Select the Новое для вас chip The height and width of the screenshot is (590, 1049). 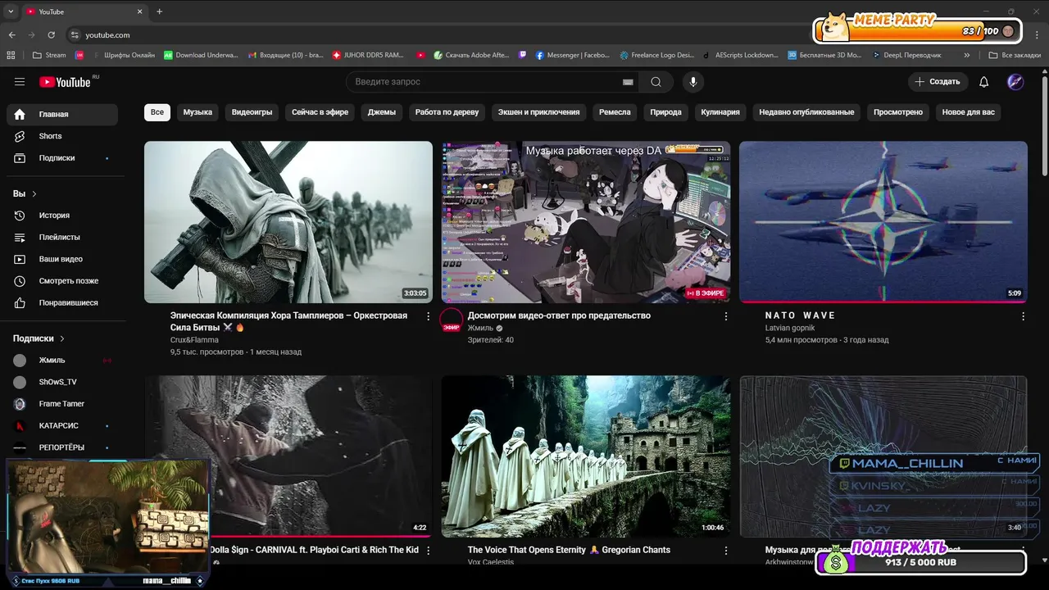click(x=969, y=112)
